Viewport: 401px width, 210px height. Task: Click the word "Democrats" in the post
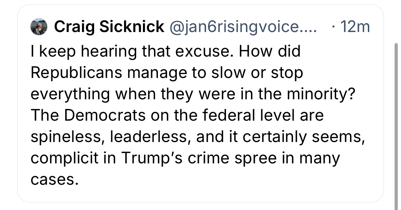pyautogui.click(x=101, y=116)
